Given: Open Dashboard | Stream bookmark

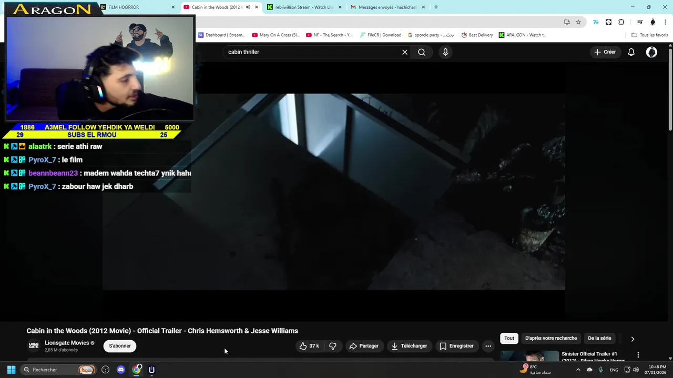Looking at the screenshot, I should coord(221,35).
